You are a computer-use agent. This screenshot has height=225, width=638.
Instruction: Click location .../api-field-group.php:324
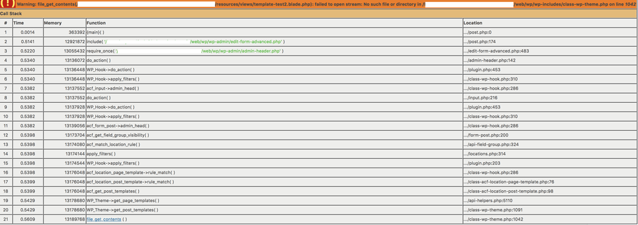coord(491,145)
